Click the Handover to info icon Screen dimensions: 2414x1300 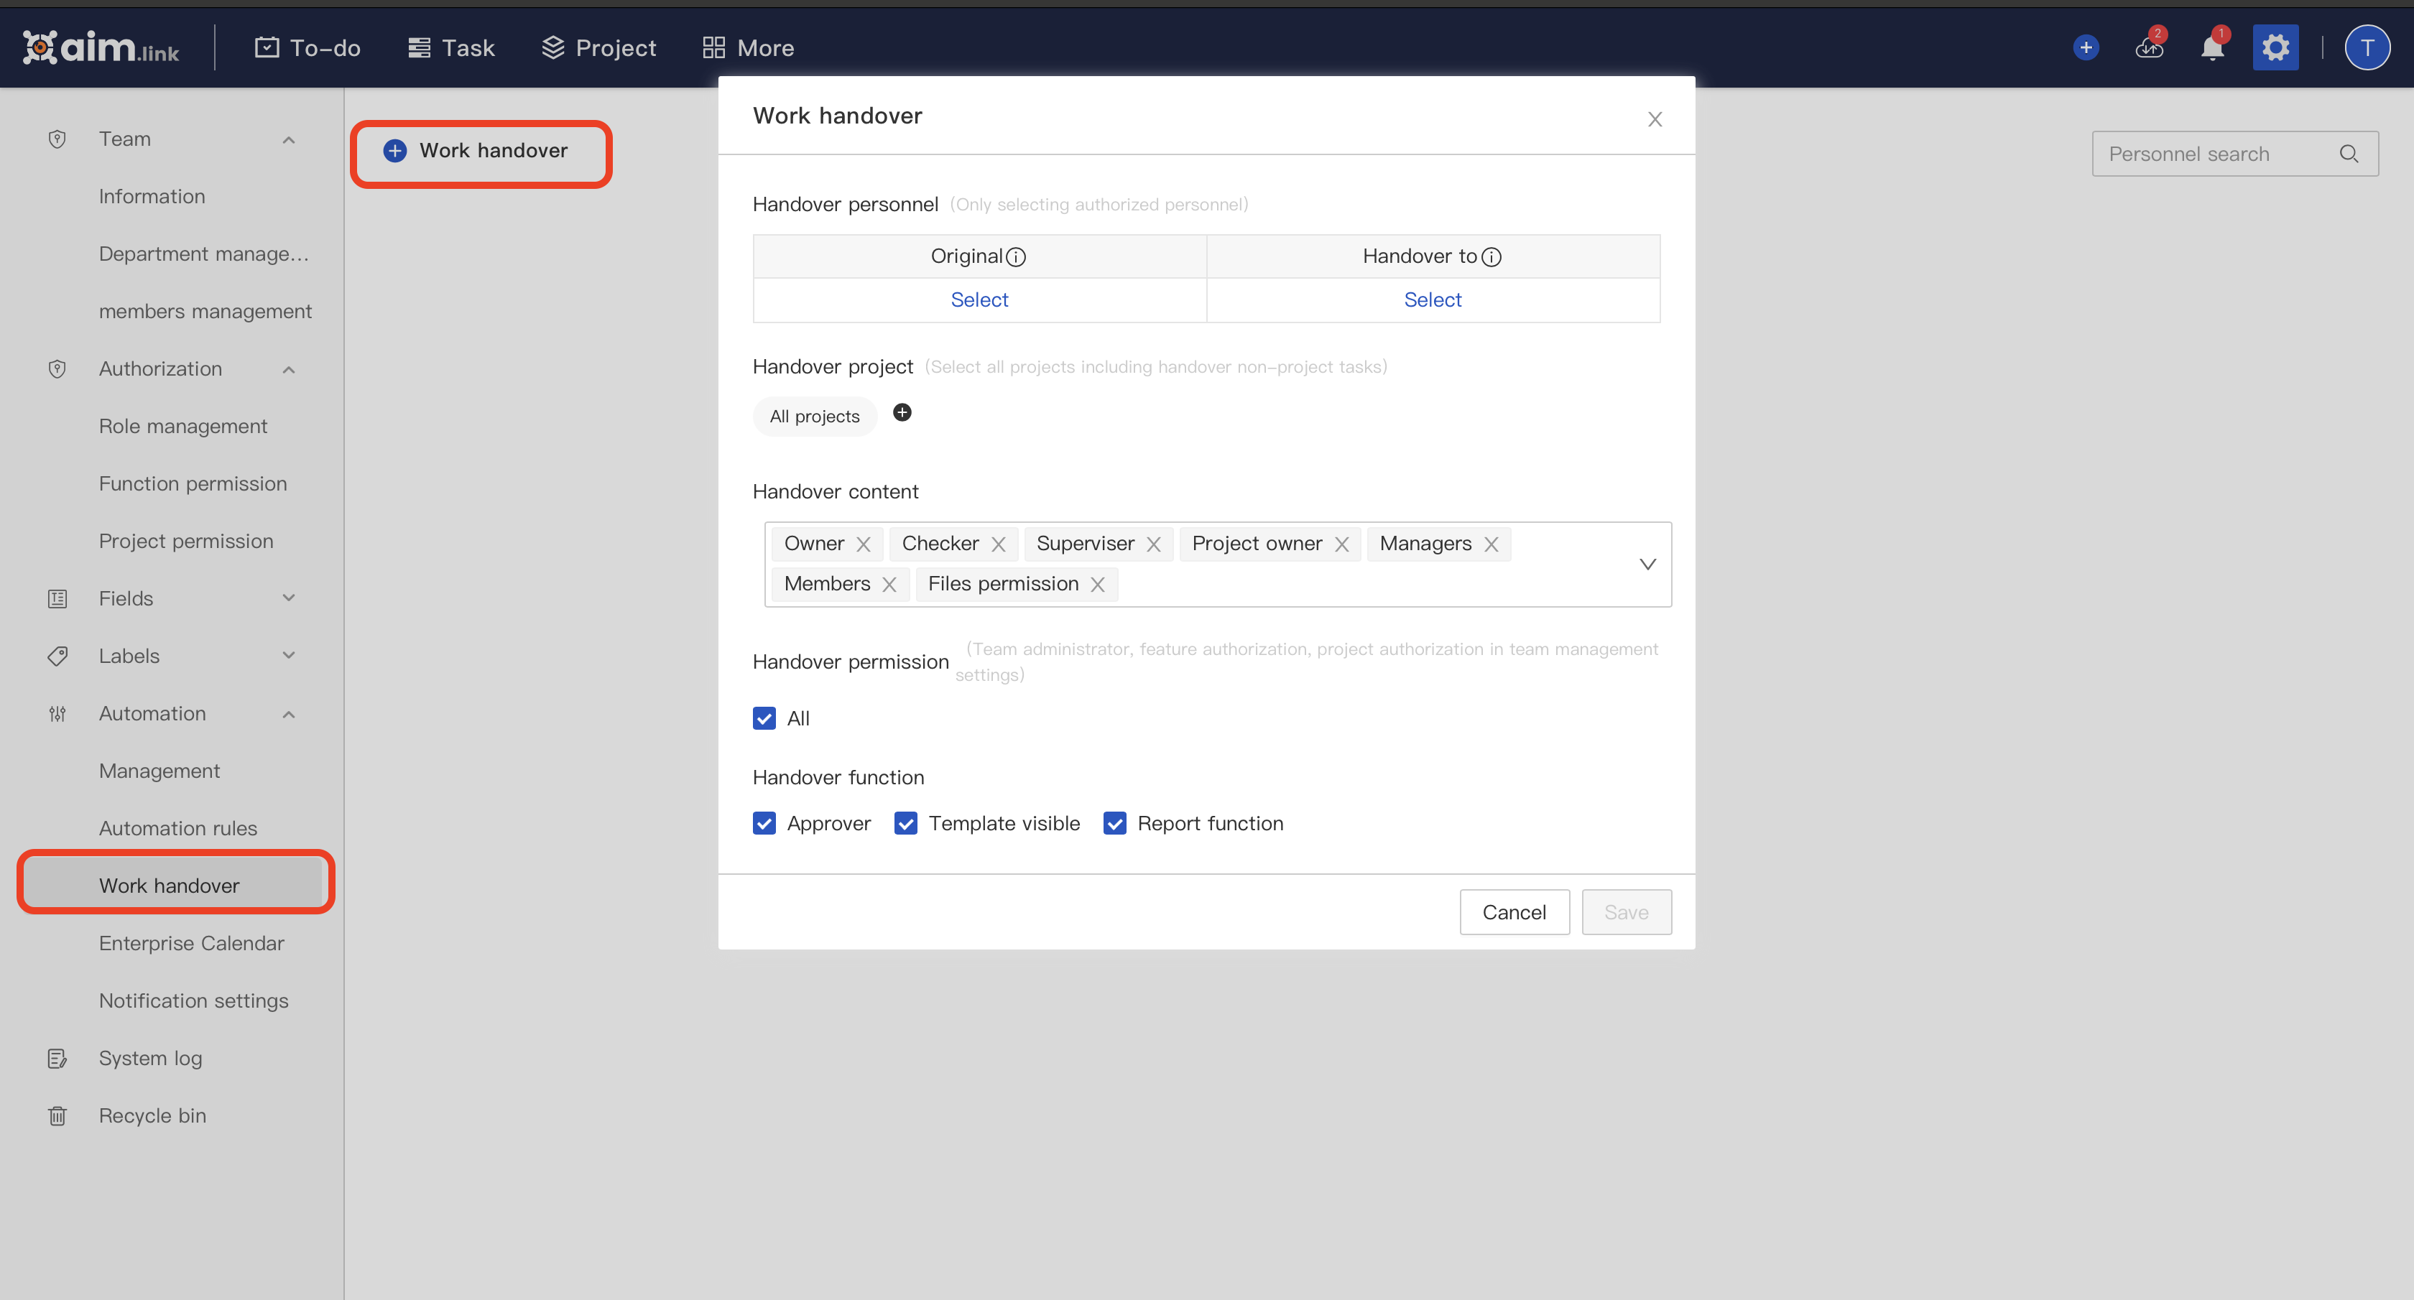coord(1491,256)
